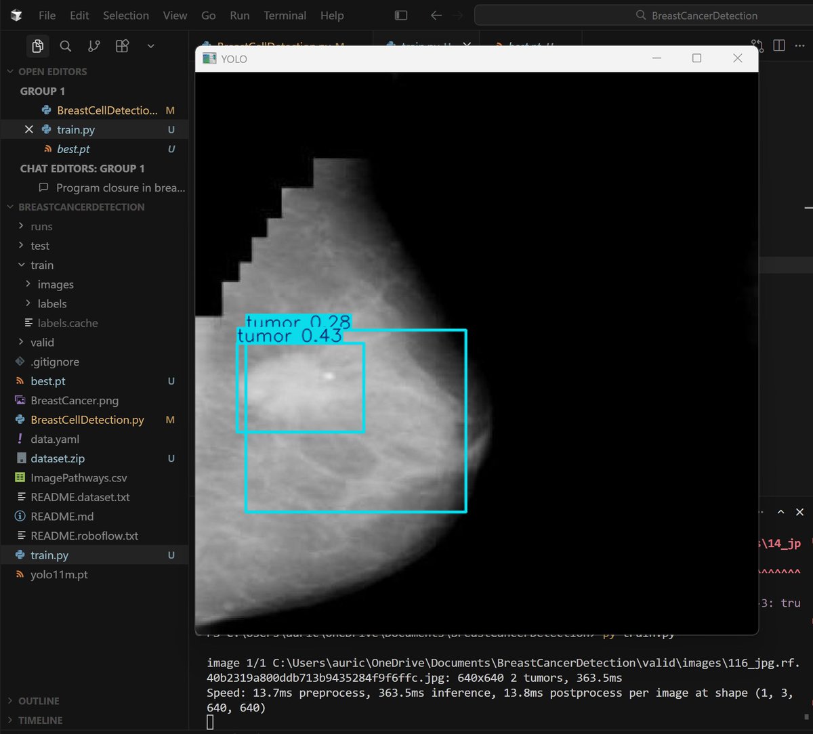Click the YOLO window title icon
813x734 pixels.
coord(209,59)
